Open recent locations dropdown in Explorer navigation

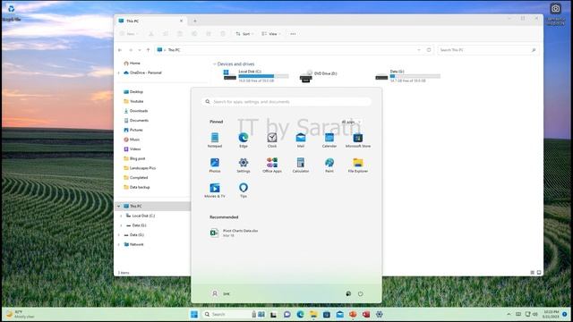(x=140, y=50)
